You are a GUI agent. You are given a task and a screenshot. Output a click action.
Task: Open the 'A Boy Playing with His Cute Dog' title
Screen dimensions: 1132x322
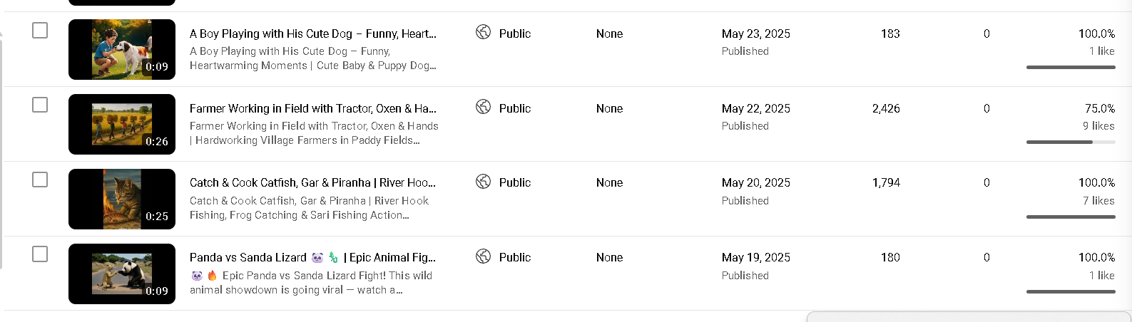pos(312,33)
